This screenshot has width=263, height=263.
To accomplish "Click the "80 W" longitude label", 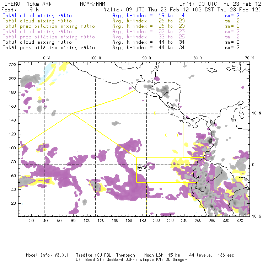I will (198, 58).
